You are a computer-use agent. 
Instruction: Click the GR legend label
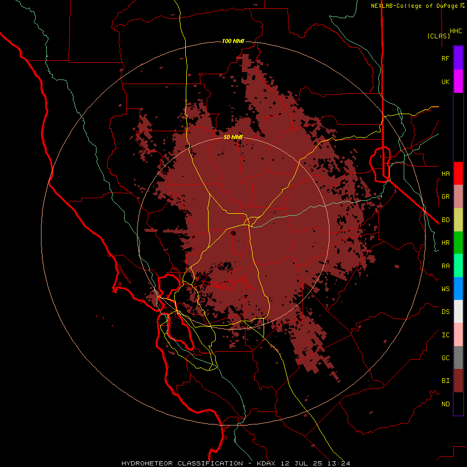445,197
